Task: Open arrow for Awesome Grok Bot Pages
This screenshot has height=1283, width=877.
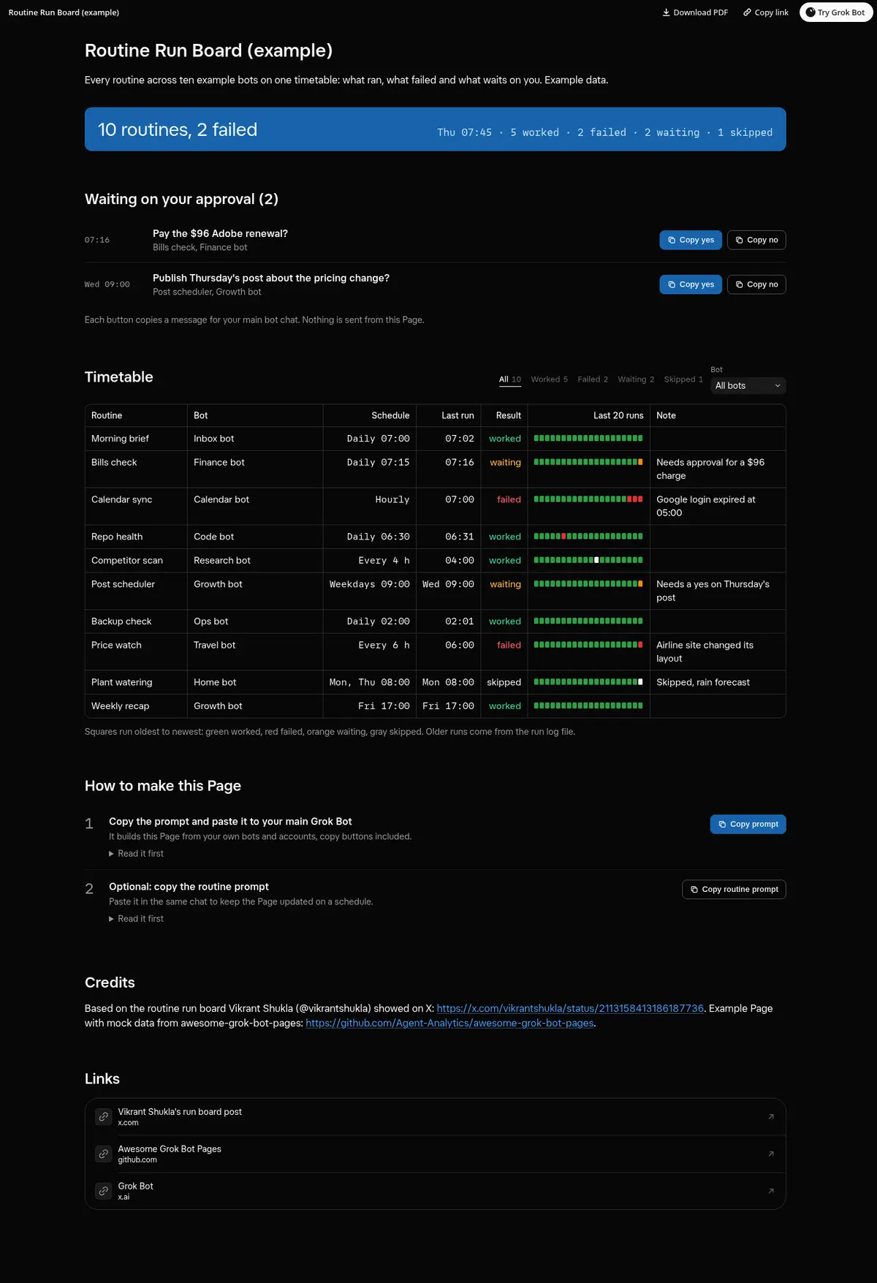Action: click(x=771, y=1154)
